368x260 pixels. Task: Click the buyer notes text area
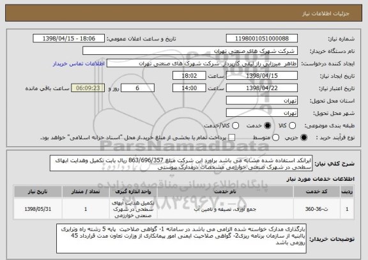click(181, 239)
